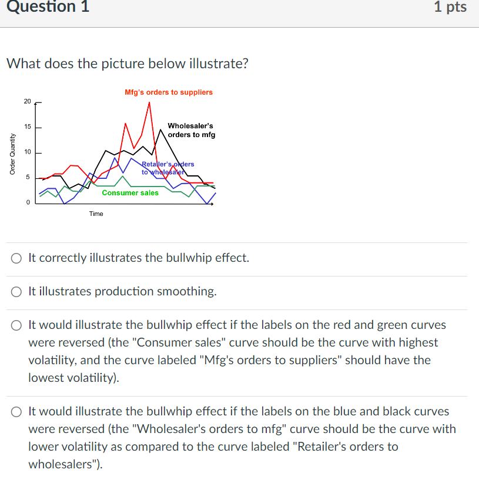Screen dimensions: 479x496
Task: Click the red curve's highest peak
Action: point(149,103)
